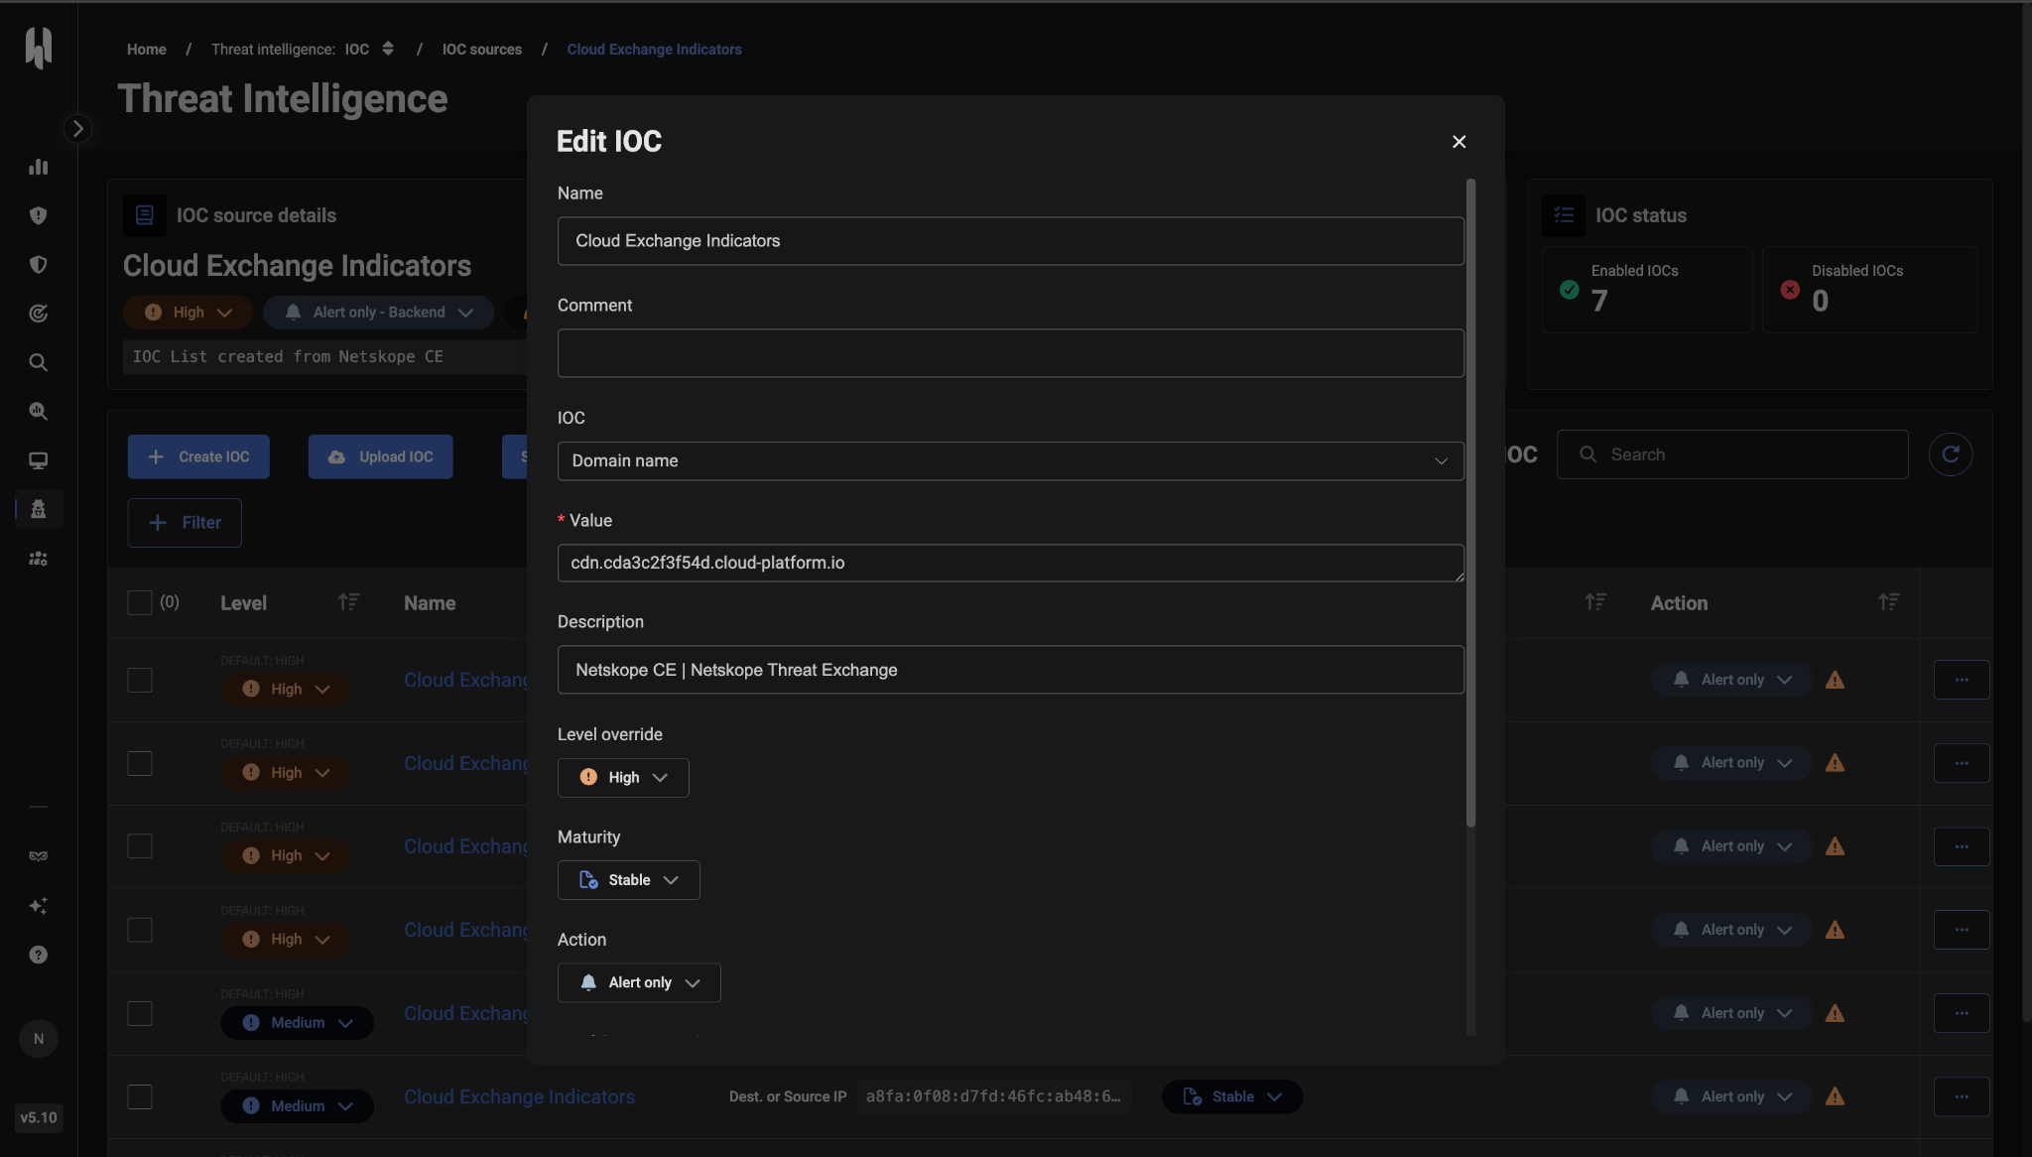2032x1157 pixels.
Task: Open last row Alert only action dropdown
Action: [1731, 1096]
